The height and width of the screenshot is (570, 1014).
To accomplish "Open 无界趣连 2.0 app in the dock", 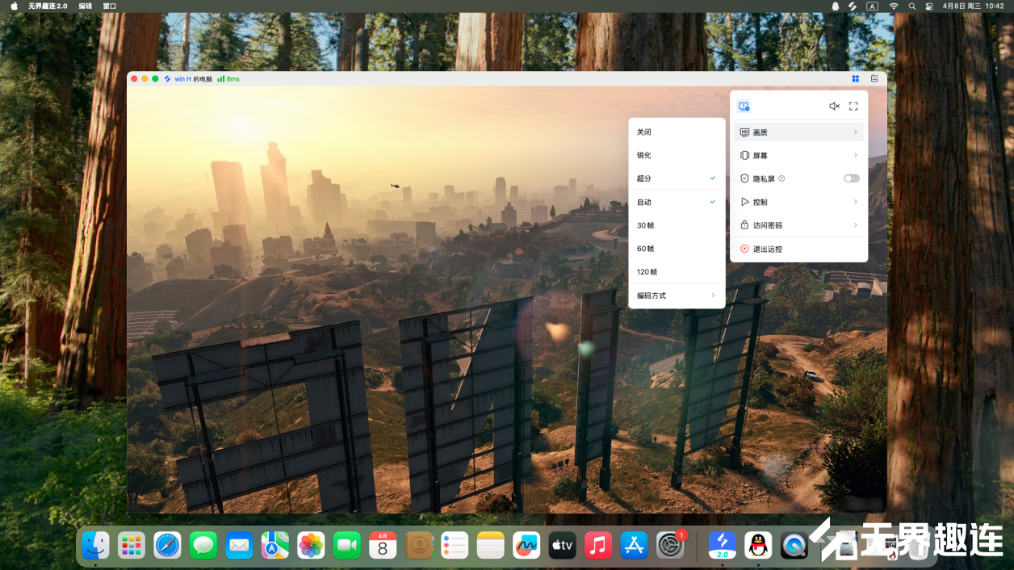I will [x=722, y=546].
